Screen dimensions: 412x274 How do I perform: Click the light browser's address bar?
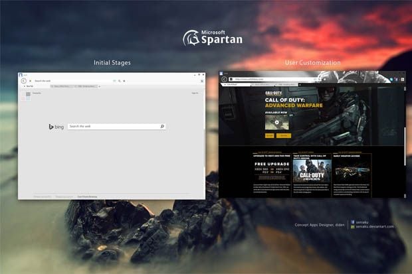point(74,81)
